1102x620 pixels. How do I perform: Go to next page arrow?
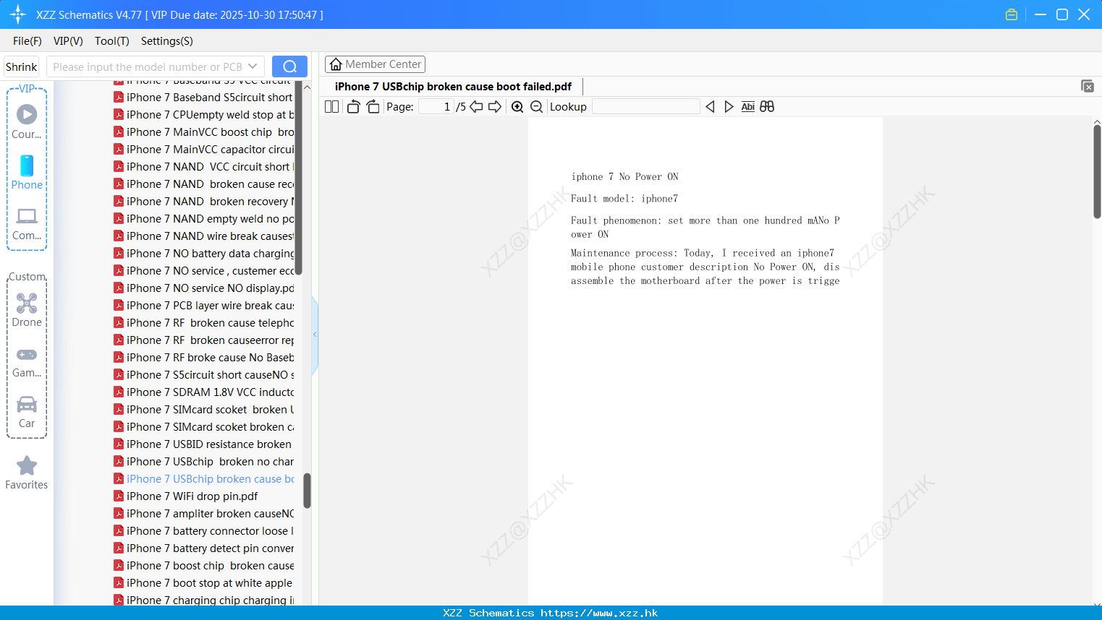[x=495, y=107]
